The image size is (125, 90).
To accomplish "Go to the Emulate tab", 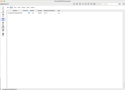I will (23, 7).
